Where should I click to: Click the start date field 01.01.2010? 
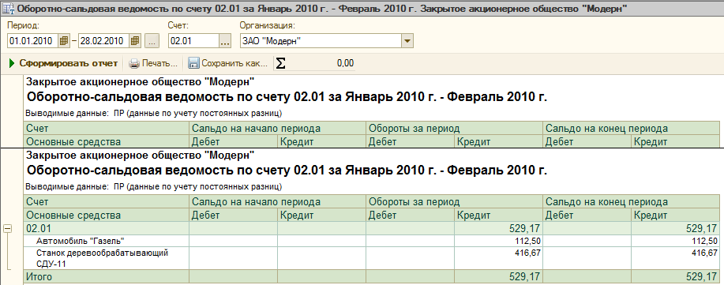pos(33,40)
